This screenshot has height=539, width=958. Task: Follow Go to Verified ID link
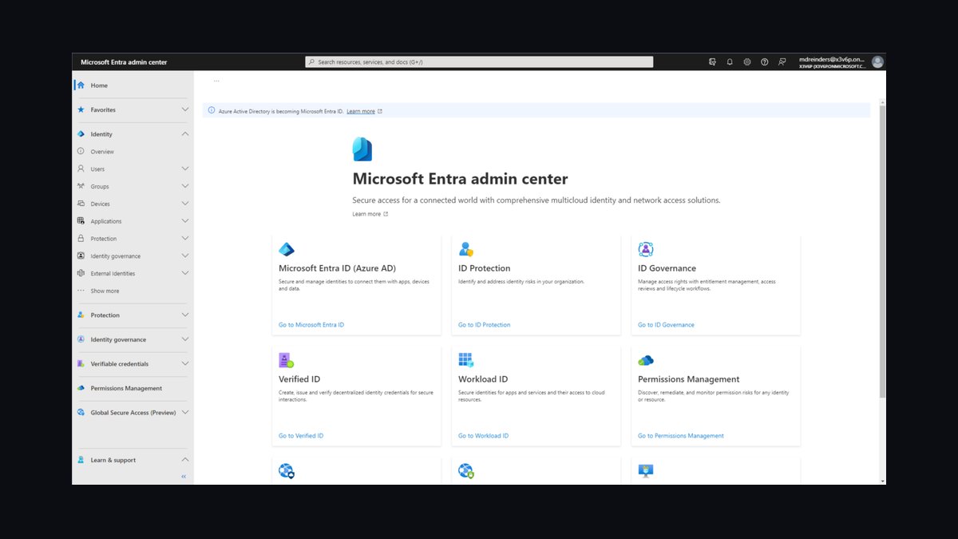301,436
